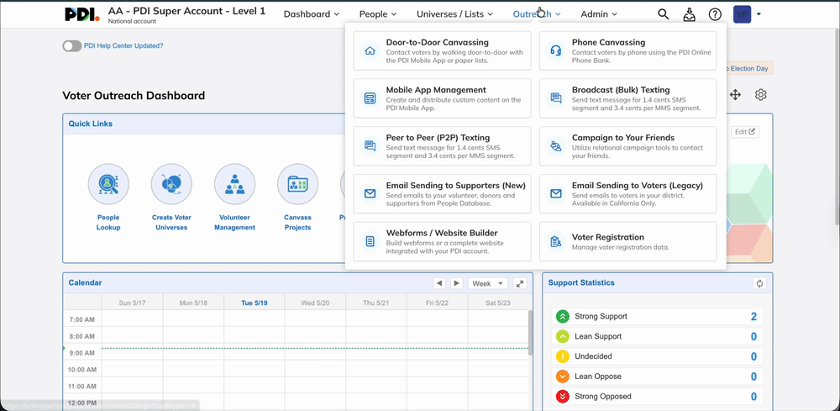Select Campaign to Your Friends item
The width and height of the screenshot is (840, 411).
[627, 145]
